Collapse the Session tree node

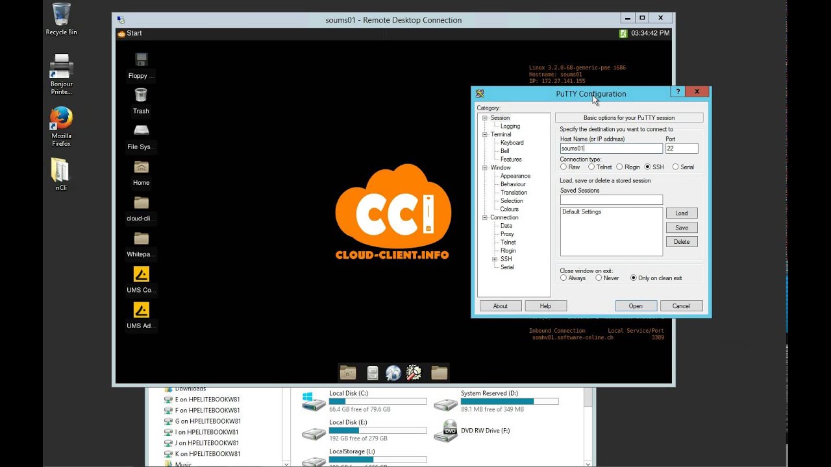coord(484,118)
